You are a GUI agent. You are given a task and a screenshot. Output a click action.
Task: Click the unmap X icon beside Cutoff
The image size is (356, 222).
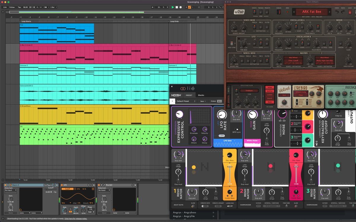tap(75, 189)
